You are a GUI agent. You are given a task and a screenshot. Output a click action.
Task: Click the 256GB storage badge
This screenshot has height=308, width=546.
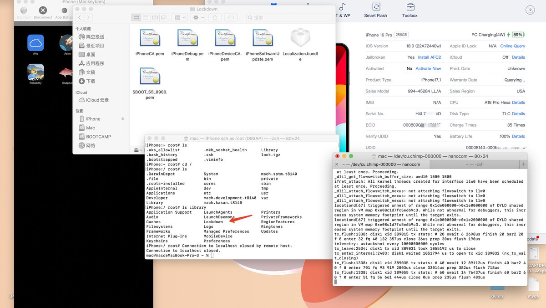pyautogui.click(x=401, y=35)
